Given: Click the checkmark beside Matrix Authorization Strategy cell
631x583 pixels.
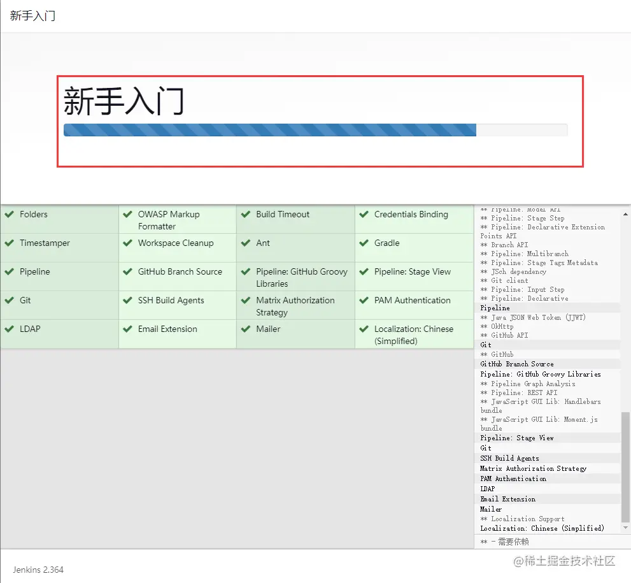Looking at the screenshot, I should [x=246, y=300].
